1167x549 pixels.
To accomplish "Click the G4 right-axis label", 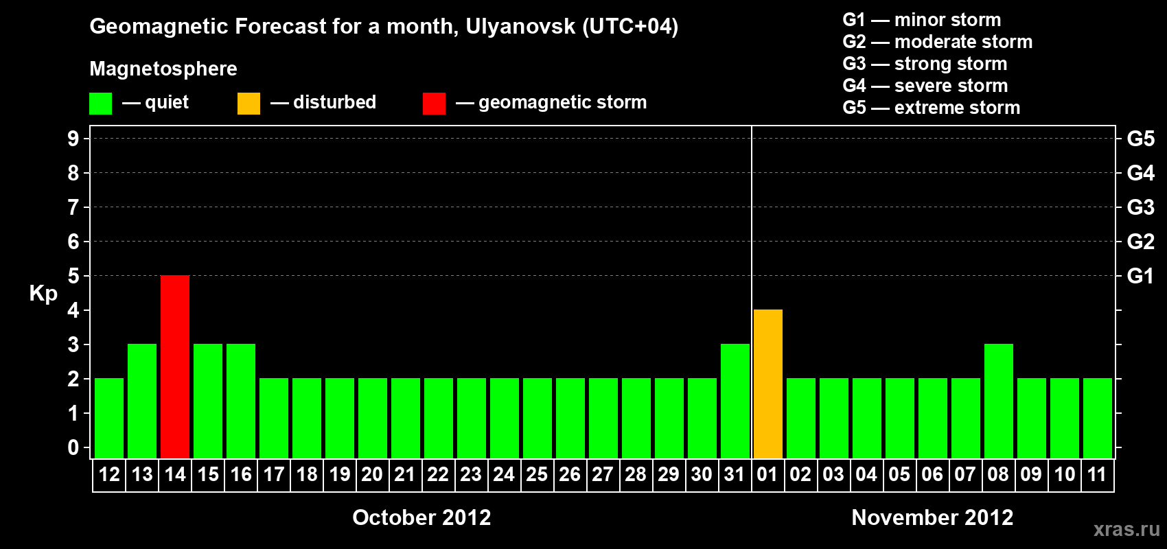I will (x=1140, y=173).
